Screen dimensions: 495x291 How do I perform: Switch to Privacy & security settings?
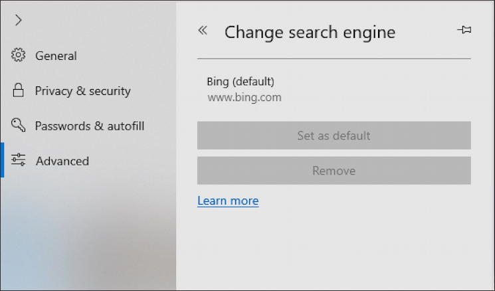[x=82, y=91]
